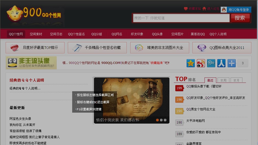Open the 空间日志 nav item

(56, 34)
